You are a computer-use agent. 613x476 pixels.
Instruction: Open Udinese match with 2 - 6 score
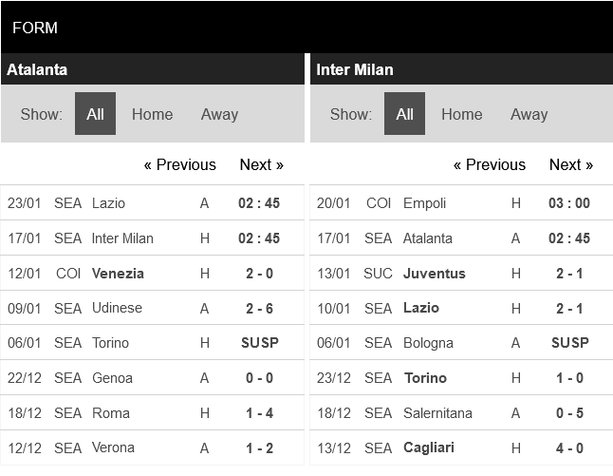pos(259,309)
